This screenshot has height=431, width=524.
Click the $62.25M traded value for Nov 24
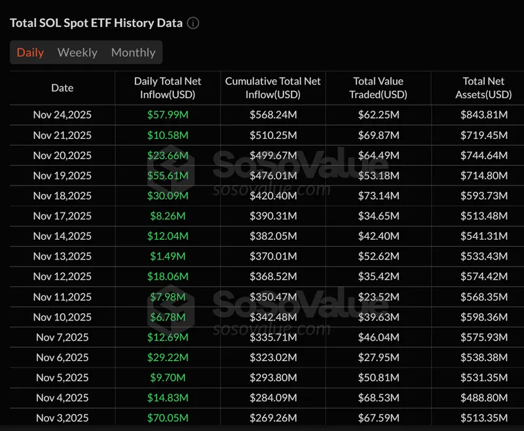(379, 115)
